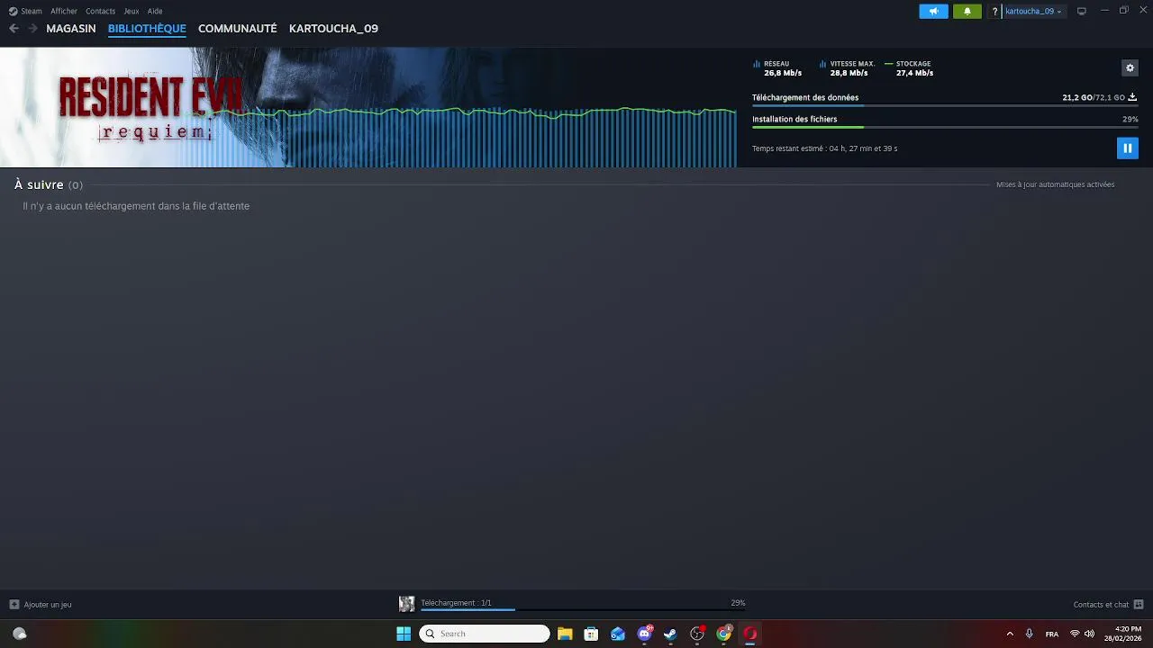Image resolution: width=1153 pixels, height=648 pixels.
Task: Select the BIBLIOTHÈQUE tab
Action: (x=147, y=29)
